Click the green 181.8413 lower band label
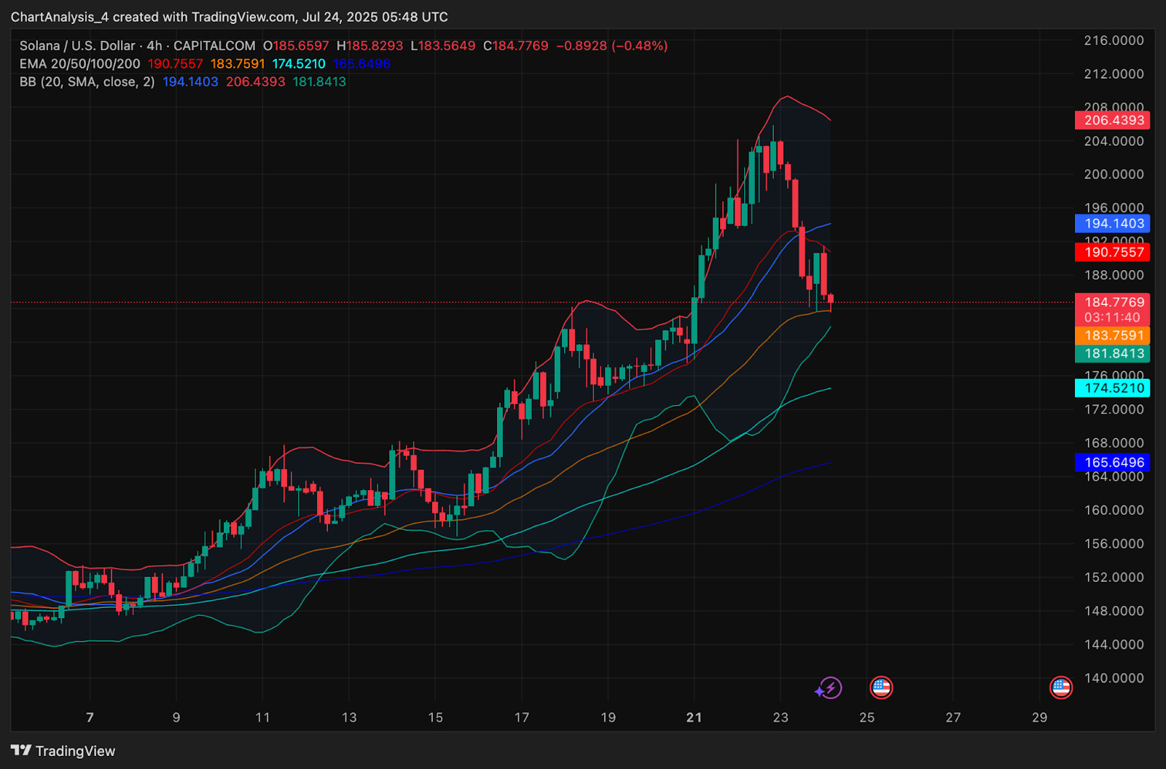This screenshot has height=769, width=1166. (1112, 353)
